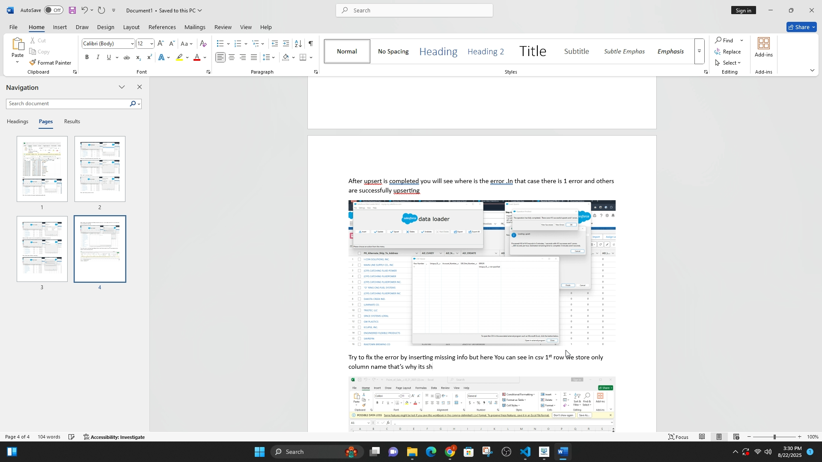Select page 2 thumbnail in Navigation
This screenshot has width=822, height=462.
click(x=100, y=169)
